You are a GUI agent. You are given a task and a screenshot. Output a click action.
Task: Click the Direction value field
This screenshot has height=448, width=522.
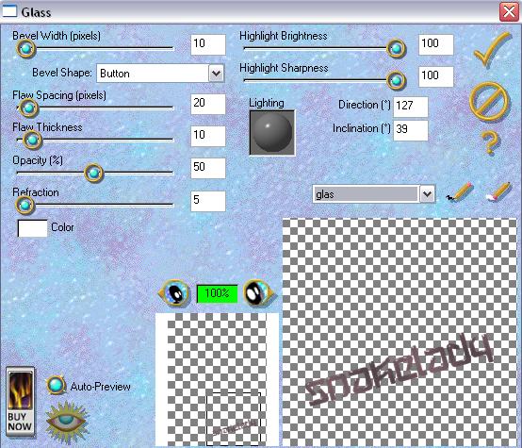click(411, 107)
